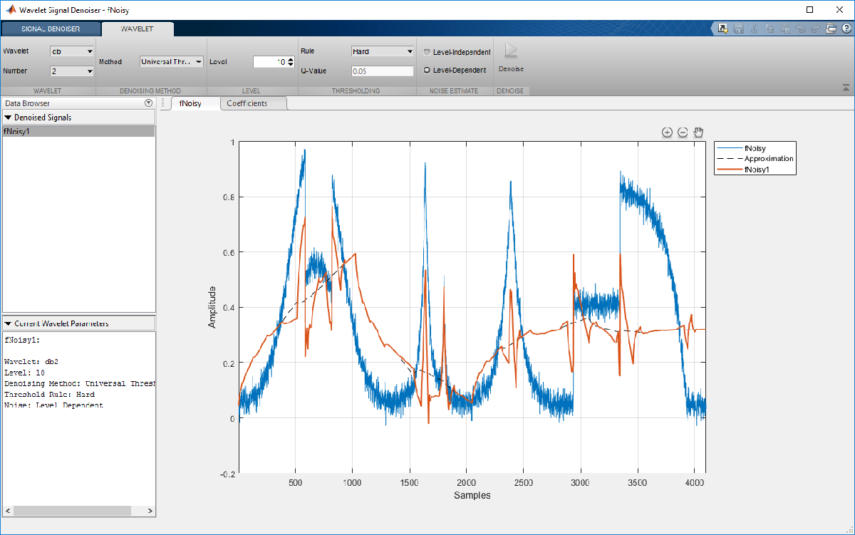Open the Wavelet family dropdown
This screenshot has width=855, height=535.
(72, 51)
